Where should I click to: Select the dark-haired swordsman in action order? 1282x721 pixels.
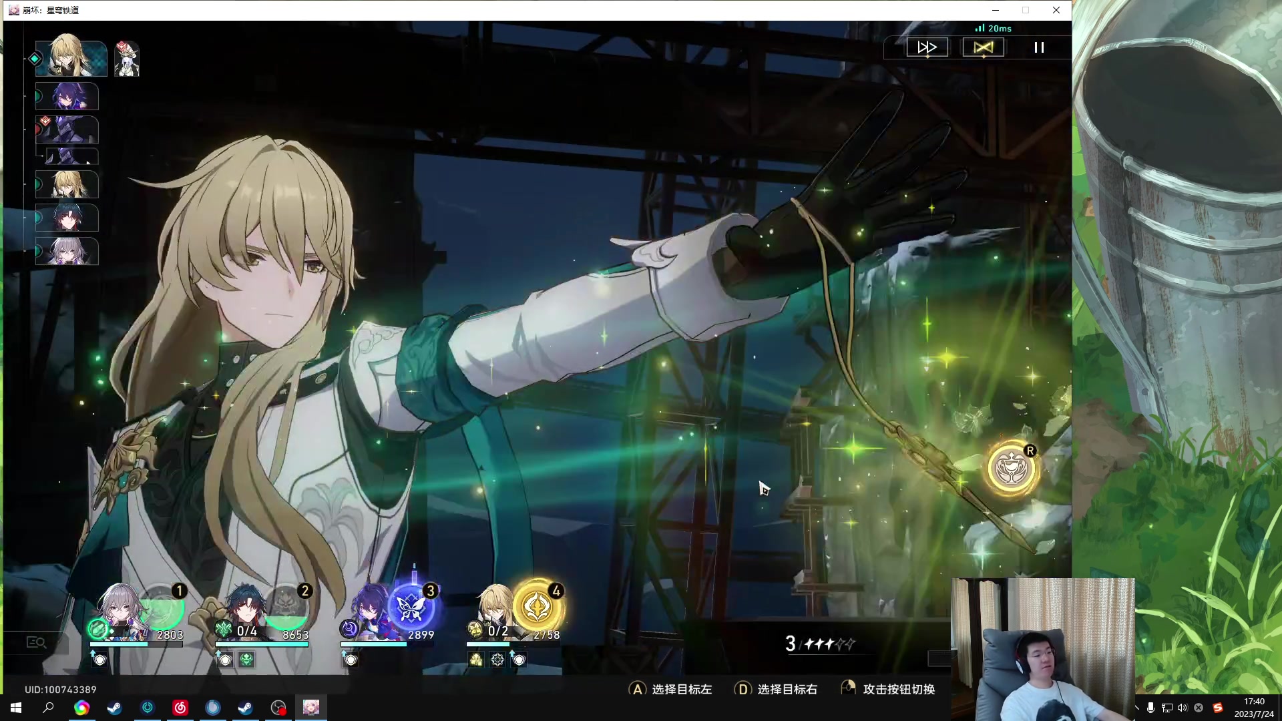(x=67, y=218)
